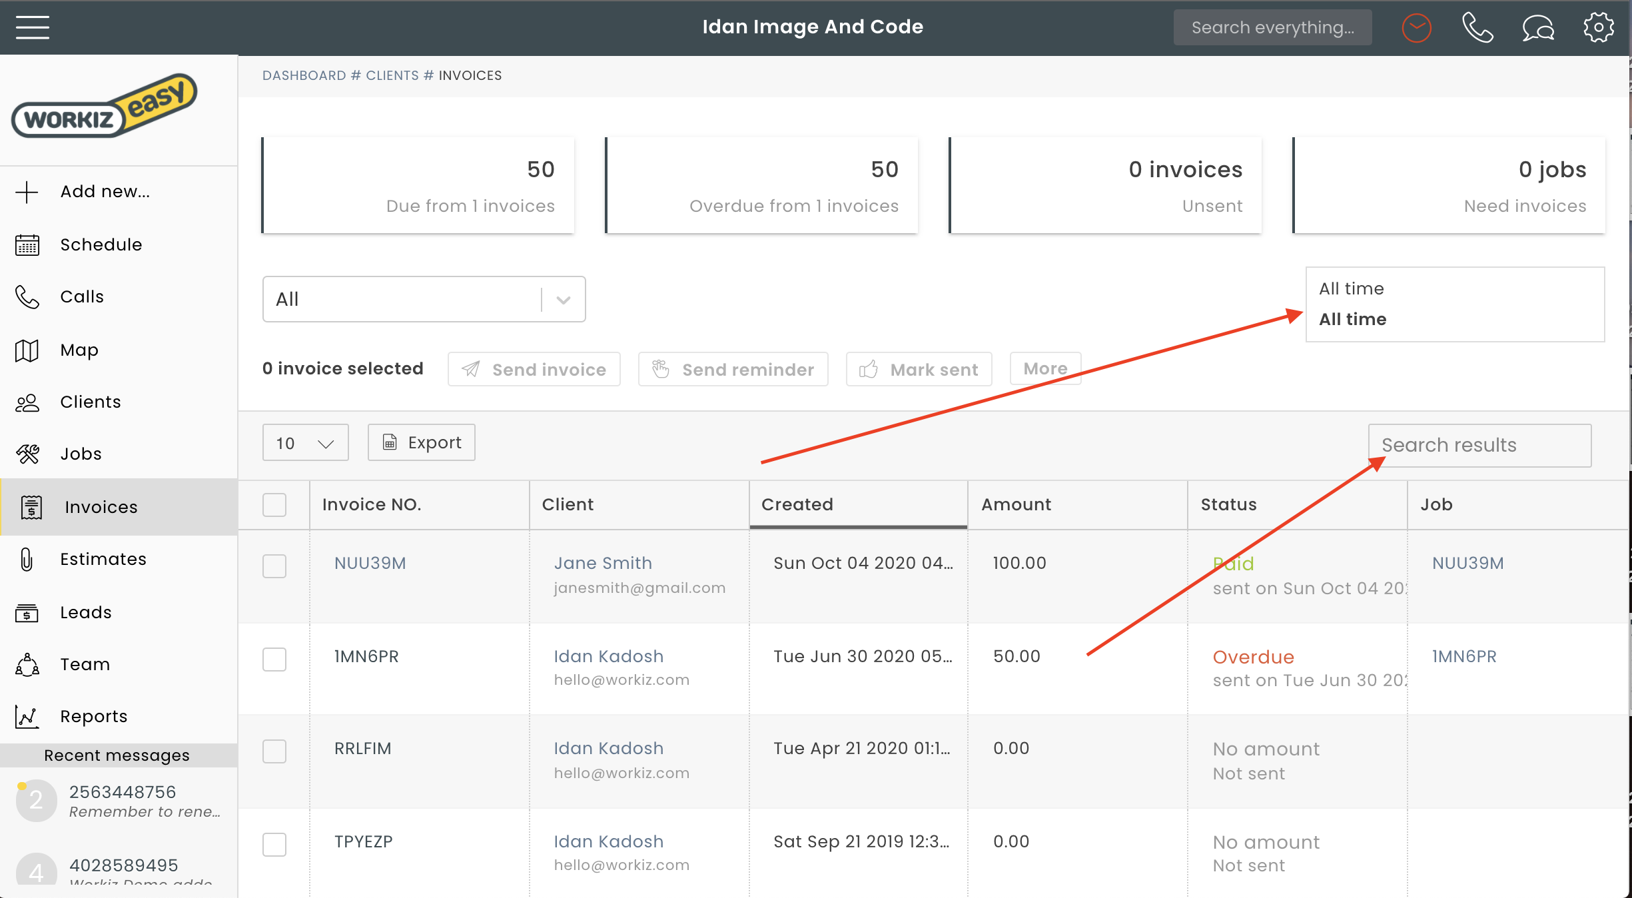Open the hamburger menu icon
The image size is (1632, 898).
32,27
